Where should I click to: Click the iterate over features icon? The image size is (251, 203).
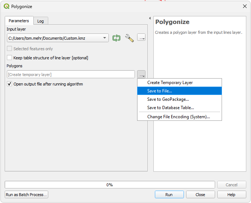116,38
